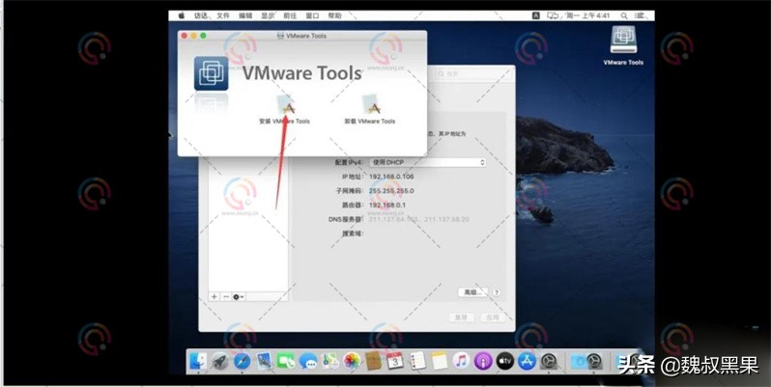
Task: Open Notification Center icon in menu bar
Action: point(641,15)
